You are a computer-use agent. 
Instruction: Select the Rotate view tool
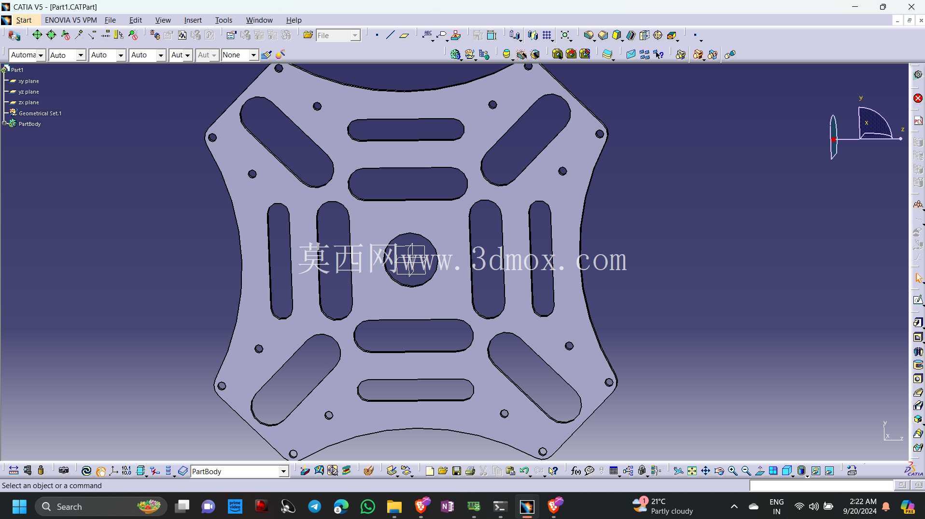click(719, 471)
